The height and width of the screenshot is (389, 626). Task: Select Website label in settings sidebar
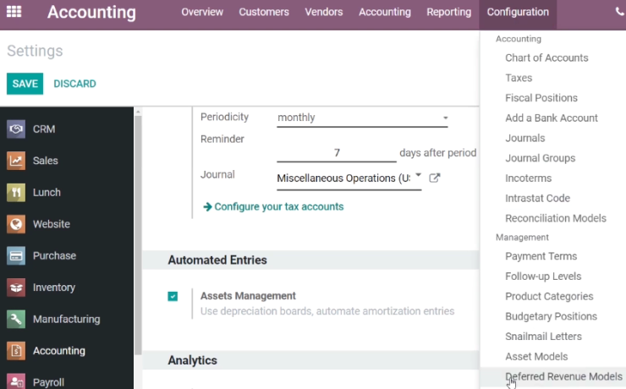pos(51,224)
